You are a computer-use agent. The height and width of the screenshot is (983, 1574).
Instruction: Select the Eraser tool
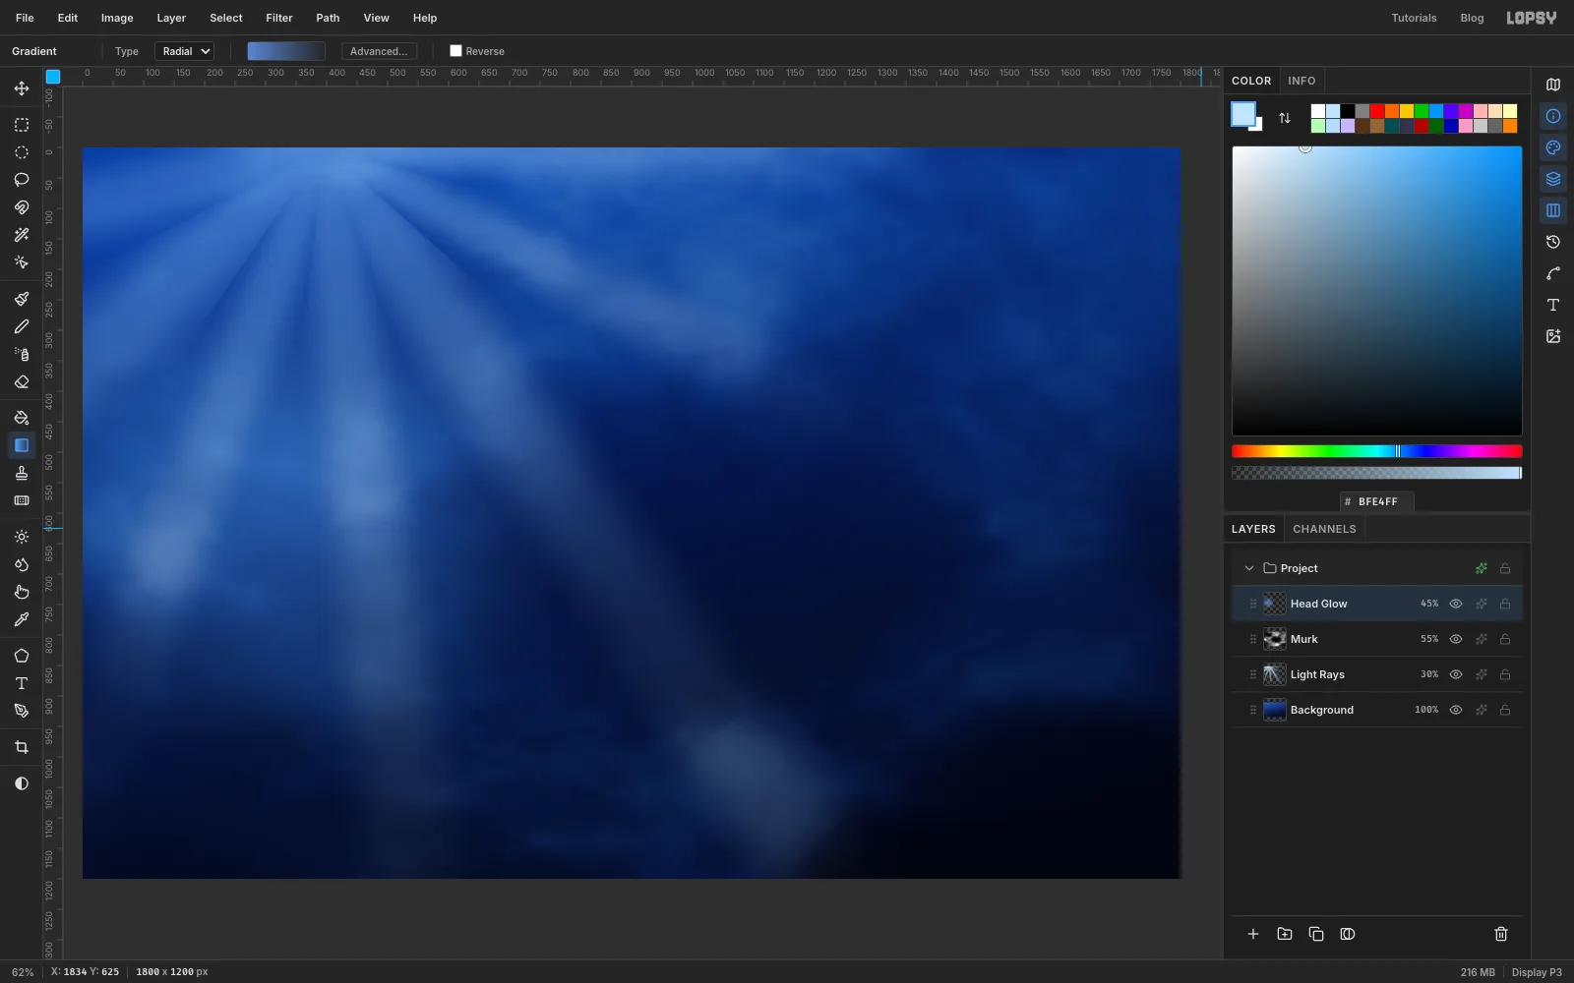tap(21, 381)
